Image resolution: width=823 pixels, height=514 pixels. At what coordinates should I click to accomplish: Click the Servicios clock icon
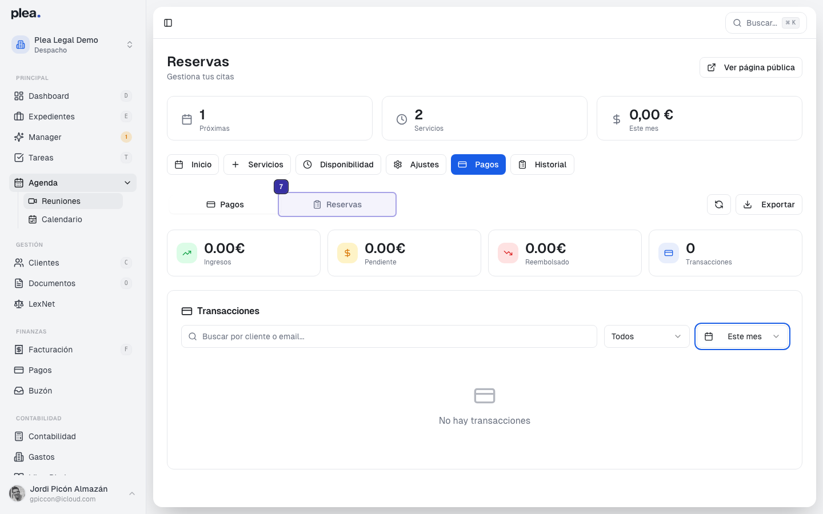tap(402, 119)
